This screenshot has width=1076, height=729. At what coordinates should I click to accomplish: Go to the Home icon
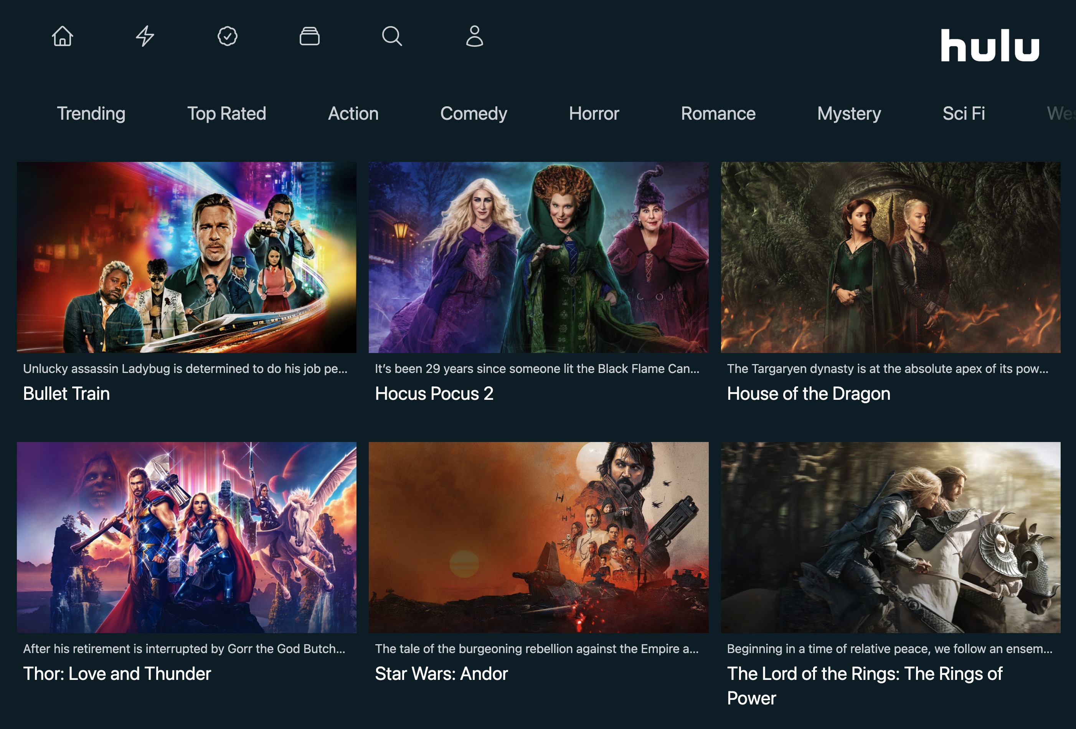click(x=63, y=36)
